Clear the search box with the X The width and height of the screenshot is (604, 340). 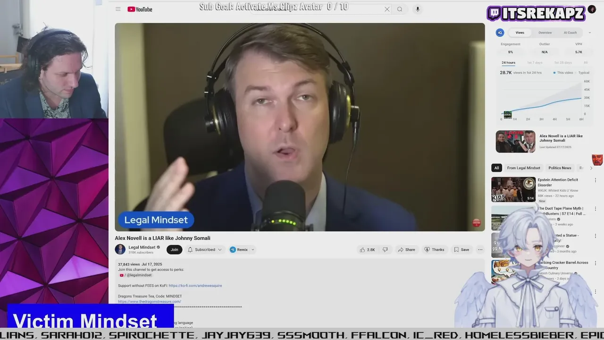click(387, 9)
